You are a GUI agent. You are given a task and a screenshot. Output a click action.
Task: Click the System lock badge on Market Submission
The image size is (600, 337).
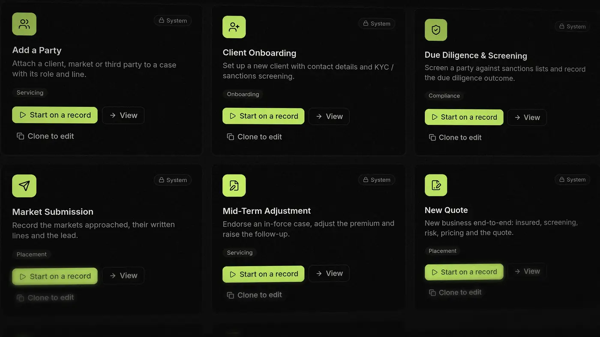173,180
